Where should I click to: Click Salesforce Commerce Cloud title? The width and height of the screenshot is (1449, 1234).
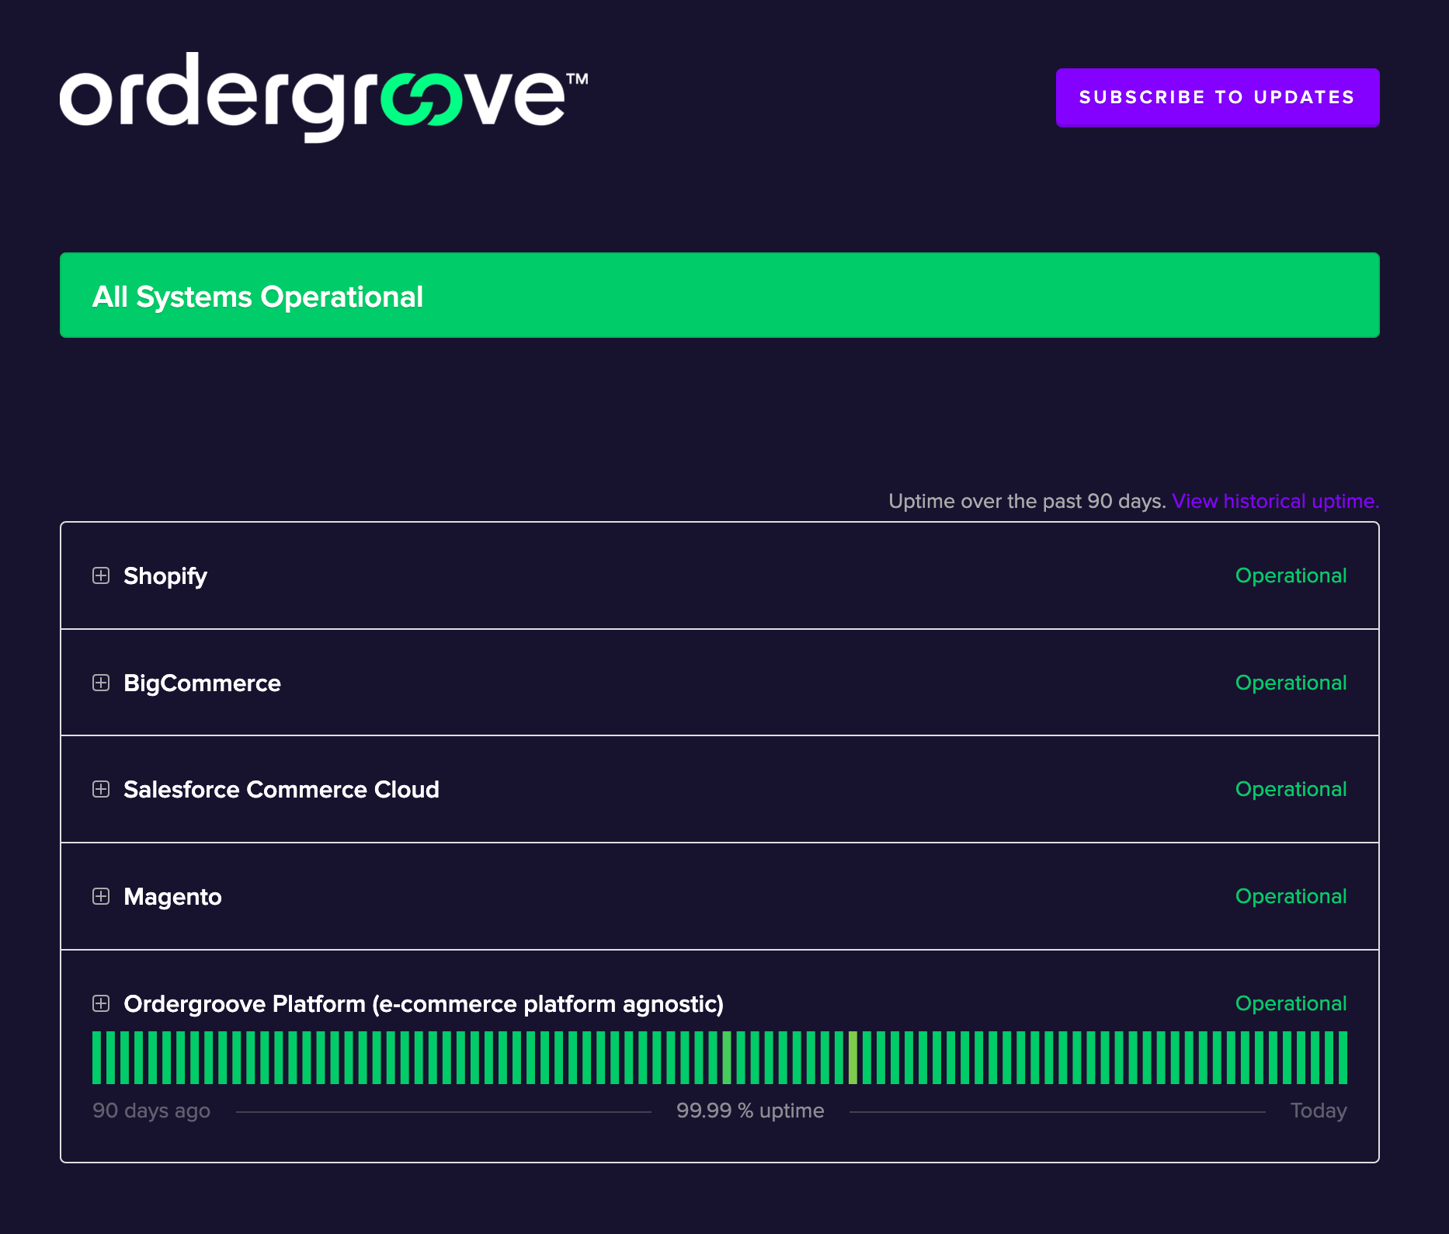coord(281,790)
